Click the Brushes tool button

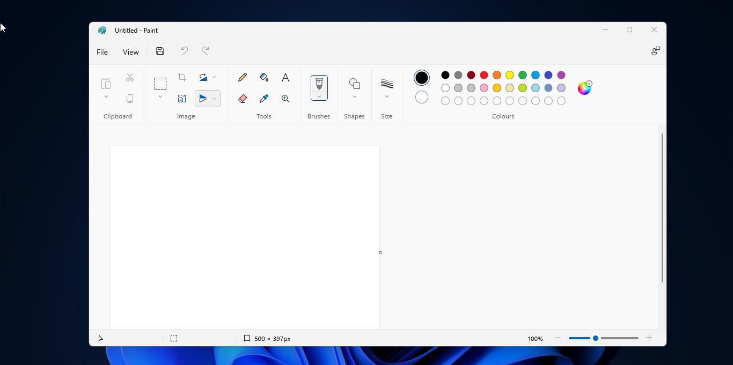[319, 84]
